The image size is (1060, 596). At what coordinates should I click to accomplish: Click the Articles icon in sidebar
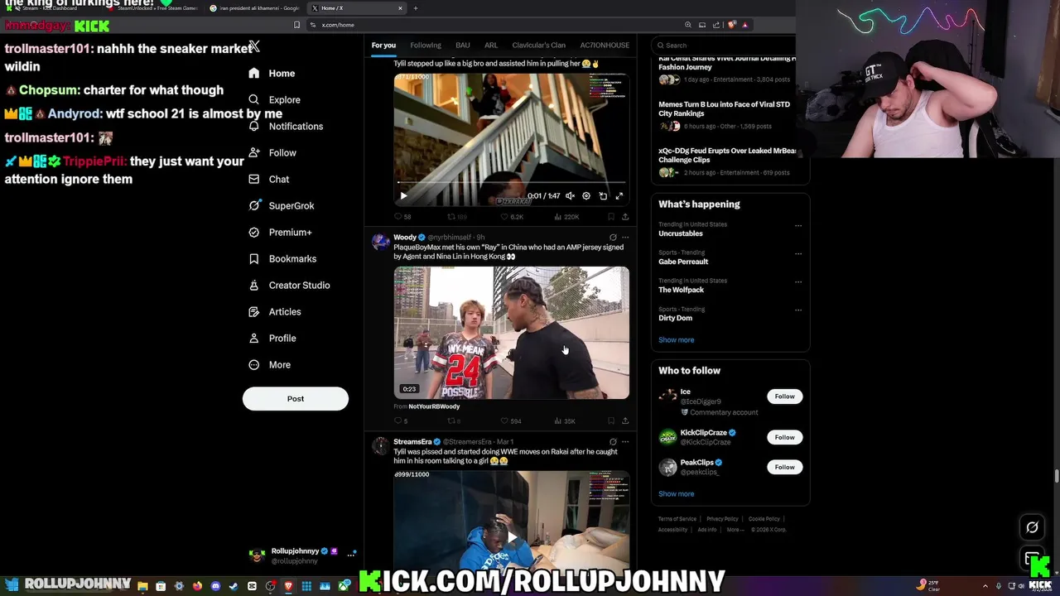tap(253, 311)
